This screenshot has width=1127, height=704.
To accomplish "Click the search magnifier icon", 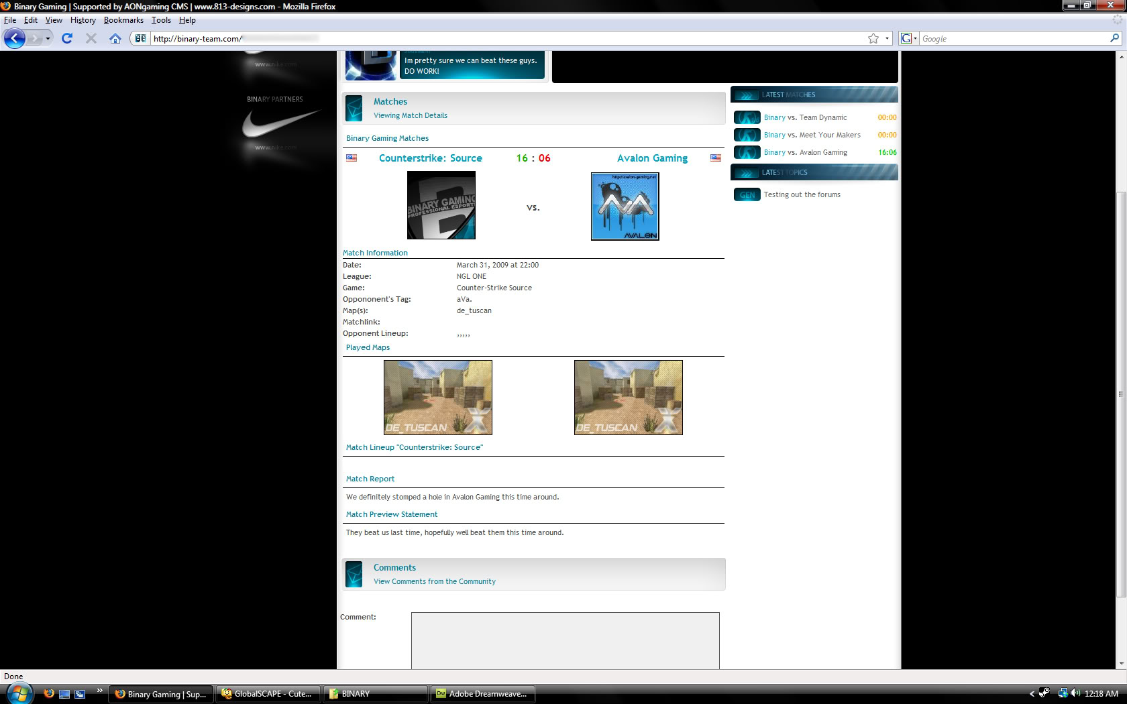I will (x=1114, y=38).
